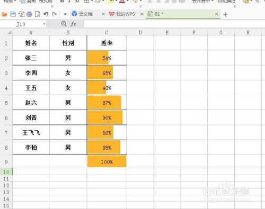Select column G header

point(221,33)
